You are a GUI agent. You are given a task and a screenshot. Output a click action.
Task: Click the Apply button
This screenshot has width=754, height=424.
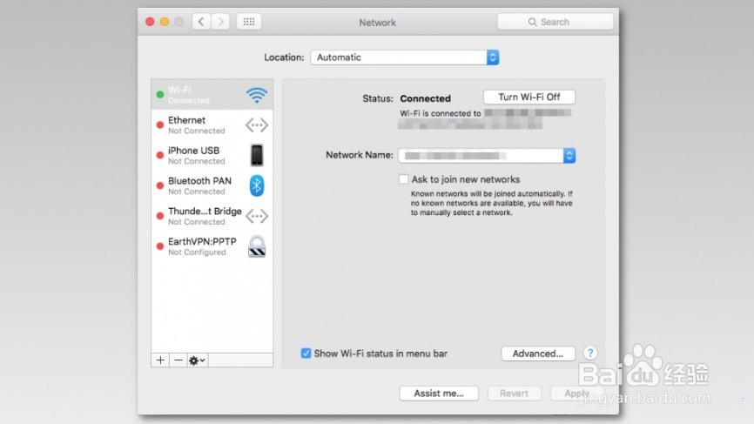576,394
